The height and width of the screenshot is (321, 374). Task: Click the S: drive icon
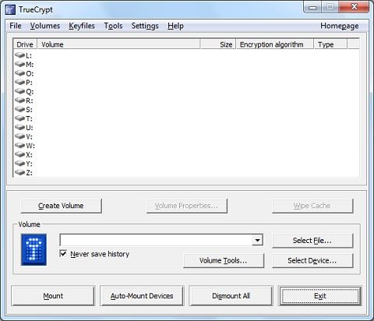[19, 109]
